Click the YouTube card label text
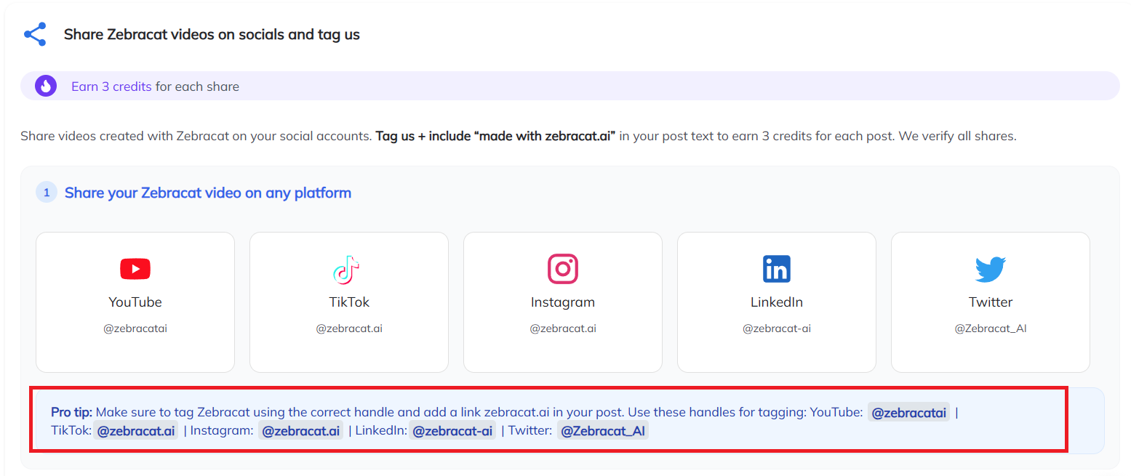The height and width of the screenshot is (476, 1131). coord(135,302)
